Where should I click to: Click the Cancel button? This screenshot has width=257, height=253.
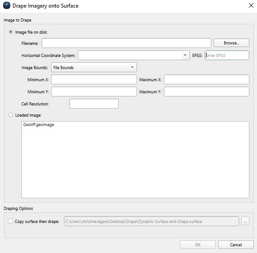[236, 244]
